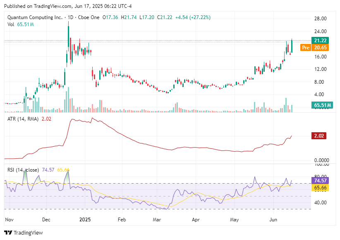Viewport: 340px width, 240px height.
Task: Click the Nov time axis label
Action: [10, 220]
